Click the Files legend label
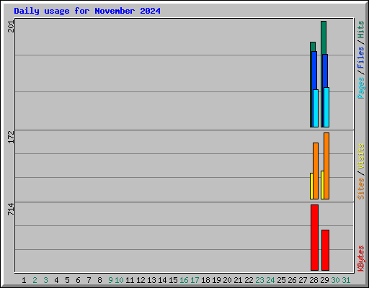Viewport: 369px width, 288px height. [x=360, y=58]
